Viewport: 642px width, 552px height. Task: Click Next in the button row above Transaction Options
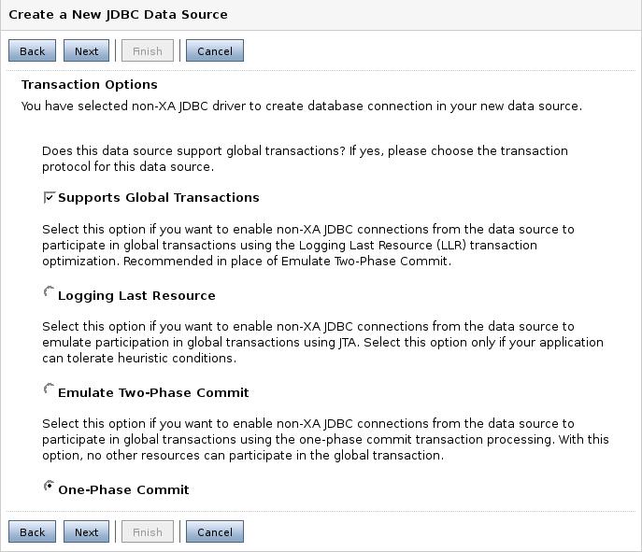pyautogui.click(x=86, y=50)
